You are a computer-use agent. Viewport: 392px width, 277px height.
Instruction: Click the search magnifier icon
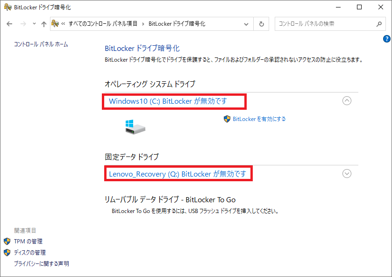[x=379, y=24]
